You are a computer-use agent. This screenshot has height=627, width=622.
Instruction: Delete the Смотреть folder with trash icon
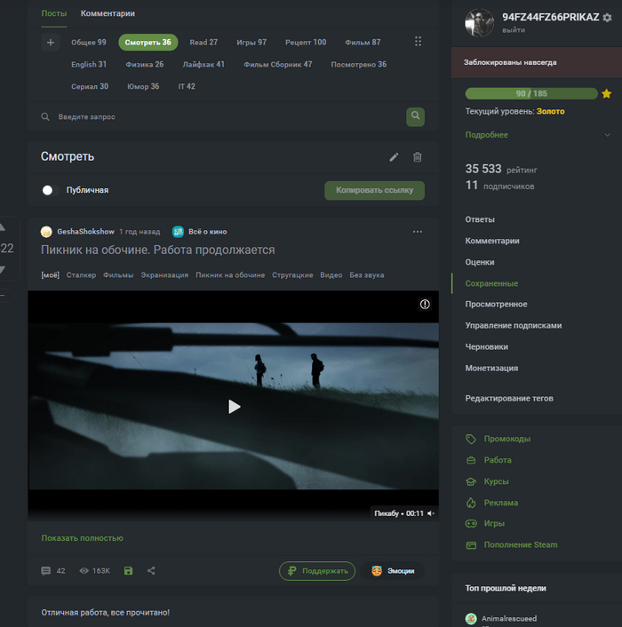(x=418, y=157)
